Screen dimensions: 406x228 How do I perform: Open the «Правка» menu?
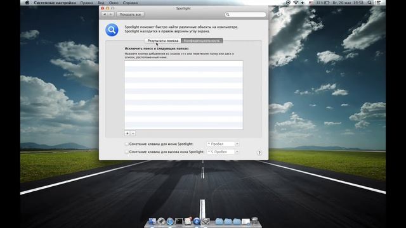(86, 3)
